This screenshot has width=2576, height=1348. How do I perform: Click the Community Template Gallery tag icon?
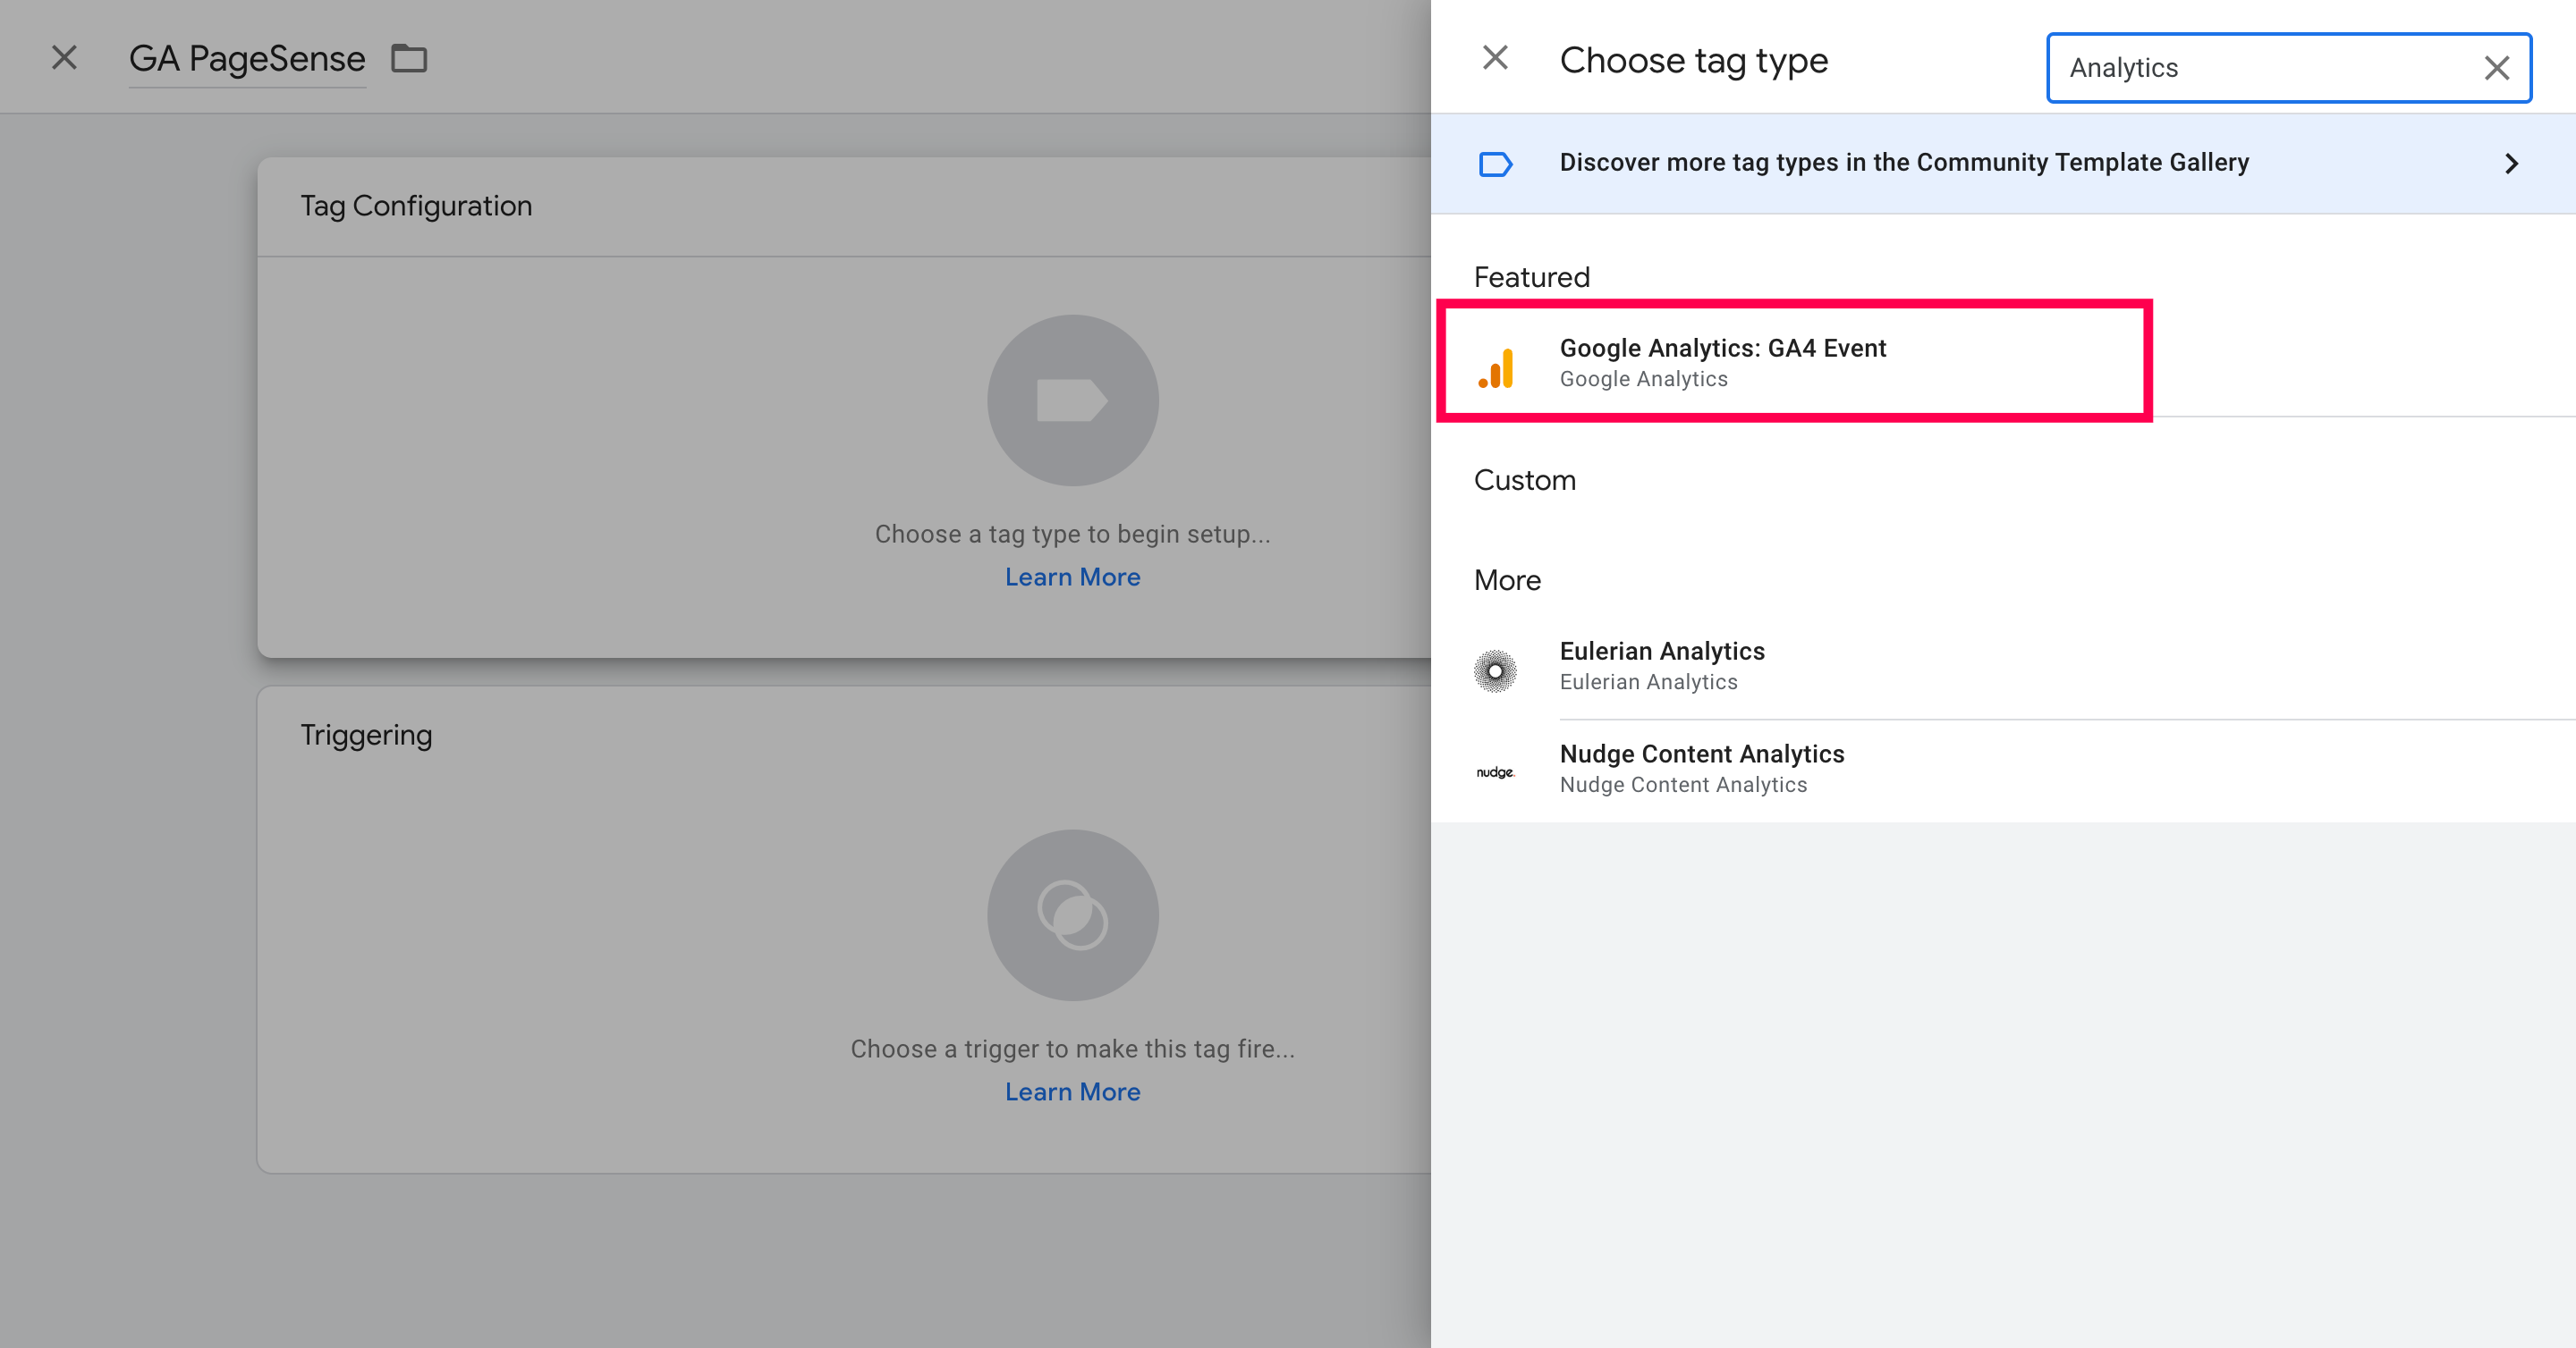point(1495,164)
